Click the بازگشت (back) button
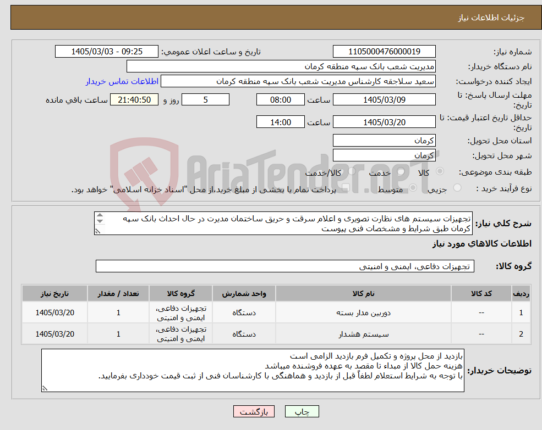The height and width of the screenshot is (430, 542). (254, 411)
